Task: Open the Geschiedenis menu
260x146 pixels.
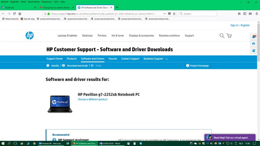Action: click(34, 2)
